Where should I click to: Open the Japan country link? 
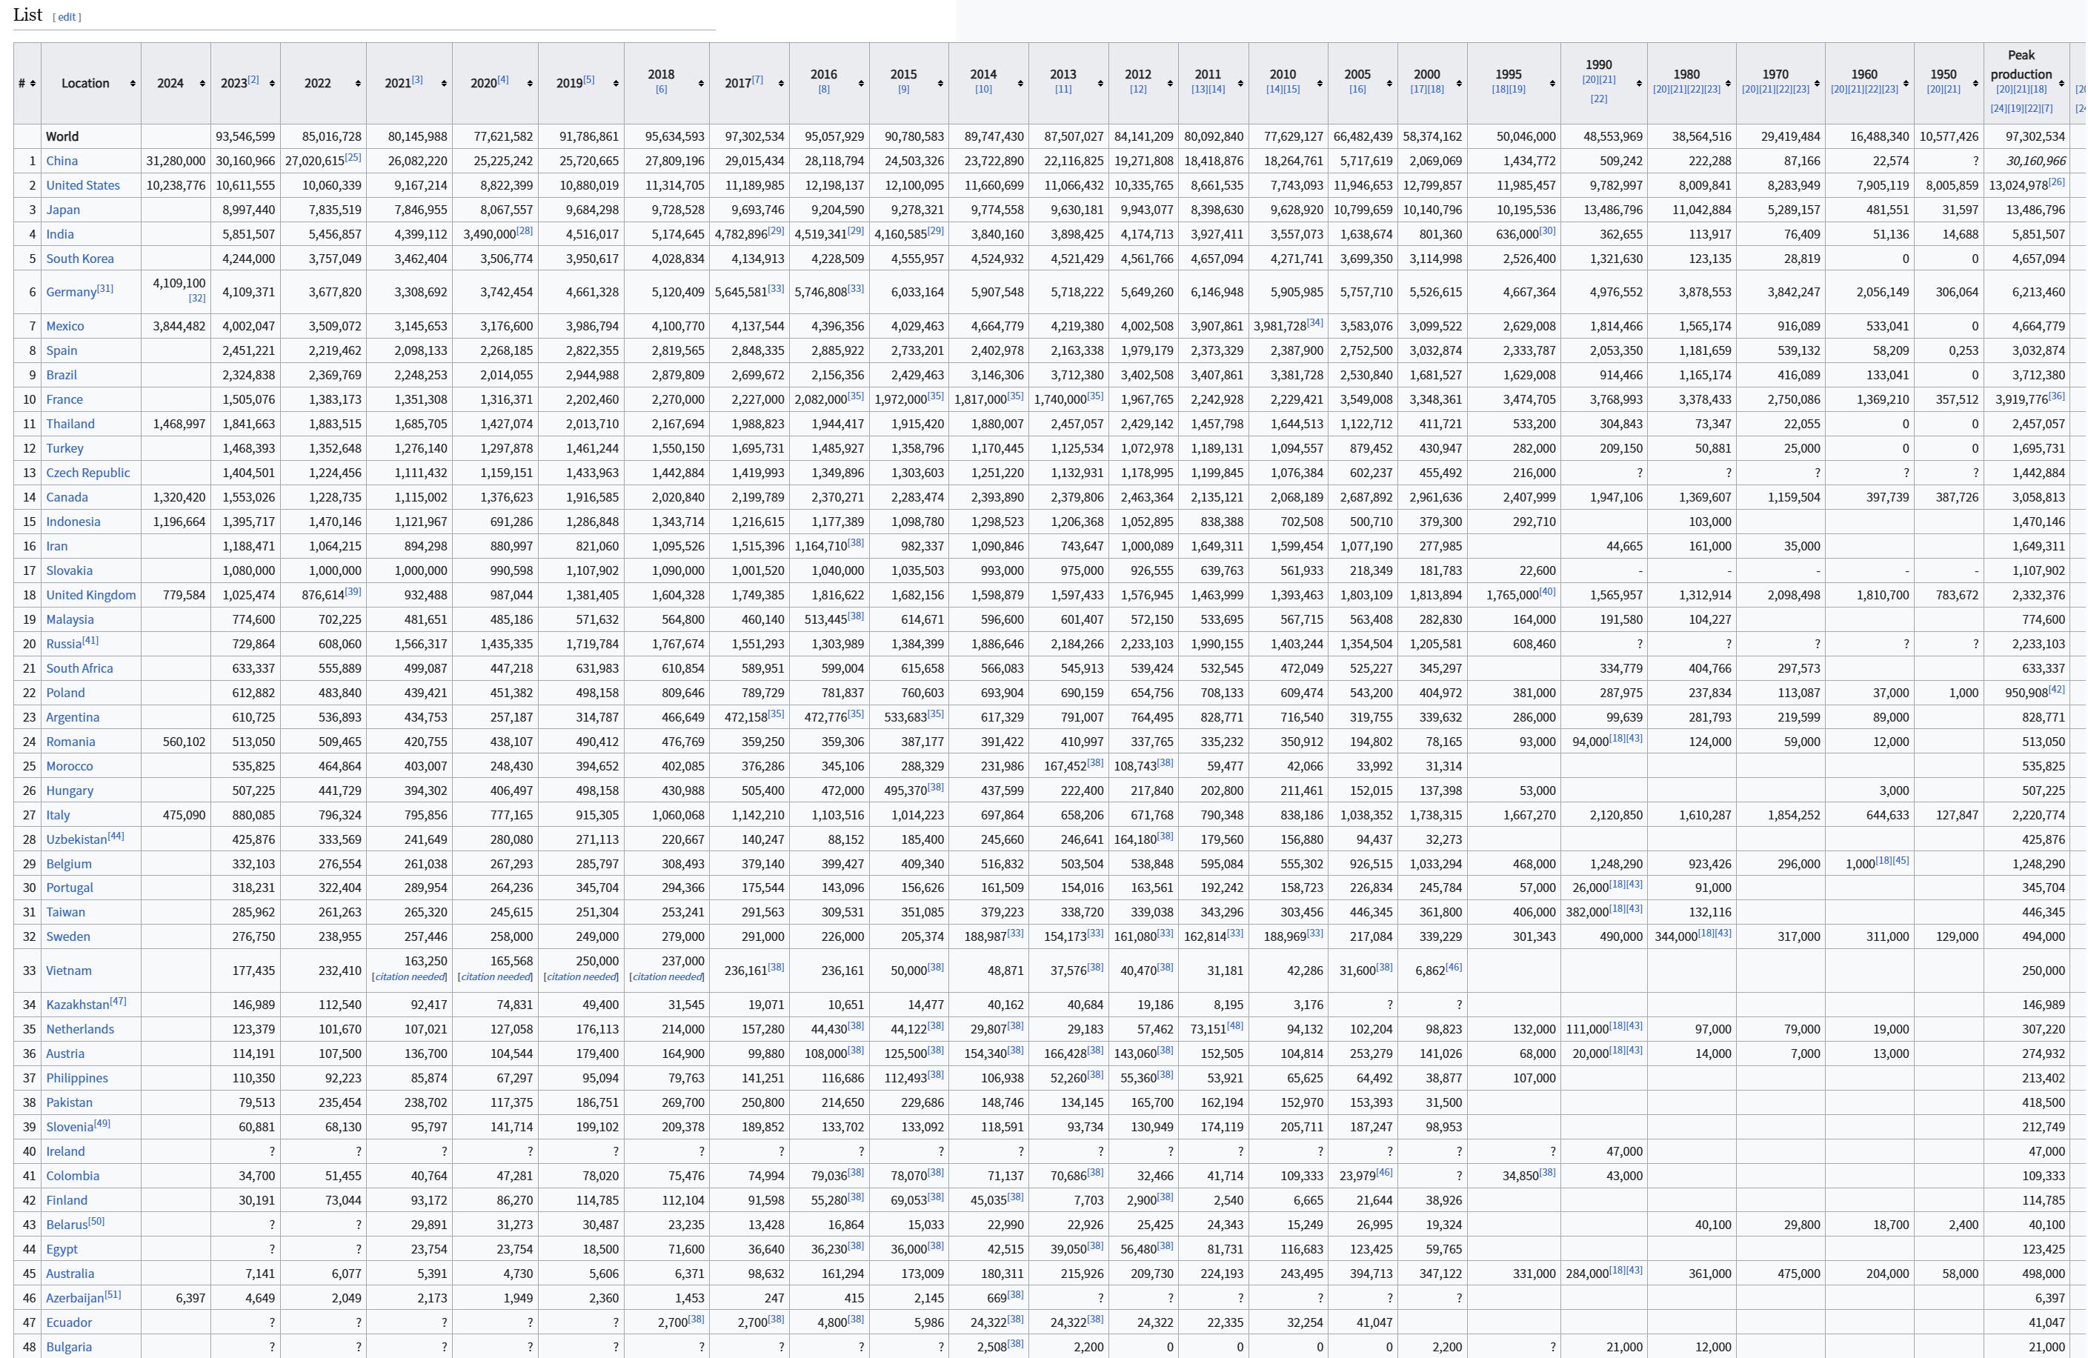click(62, 210)
